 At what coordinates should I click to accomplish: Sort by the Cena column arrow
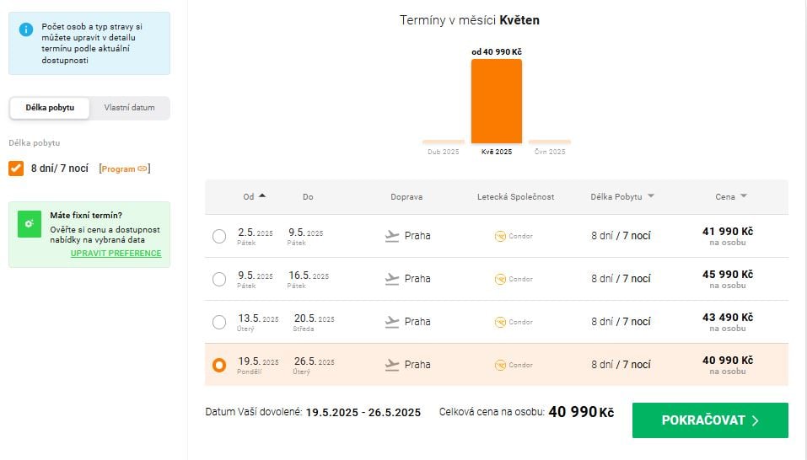pyautogui.click(x=743, y=196)
